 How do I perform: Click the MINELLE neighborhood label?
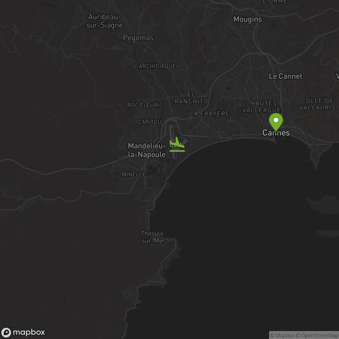click(x=134, y=175)
